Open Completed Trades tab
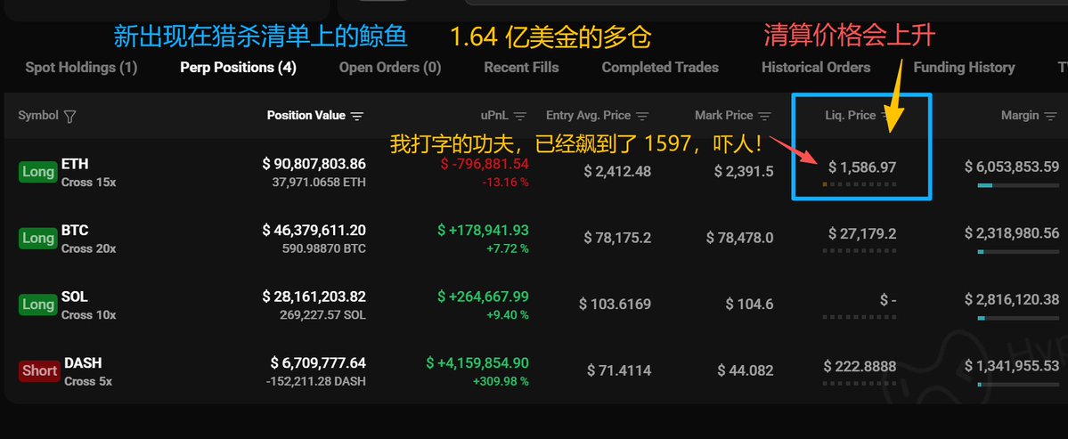This screenshot has width=1068, height=439. point(660,68)
